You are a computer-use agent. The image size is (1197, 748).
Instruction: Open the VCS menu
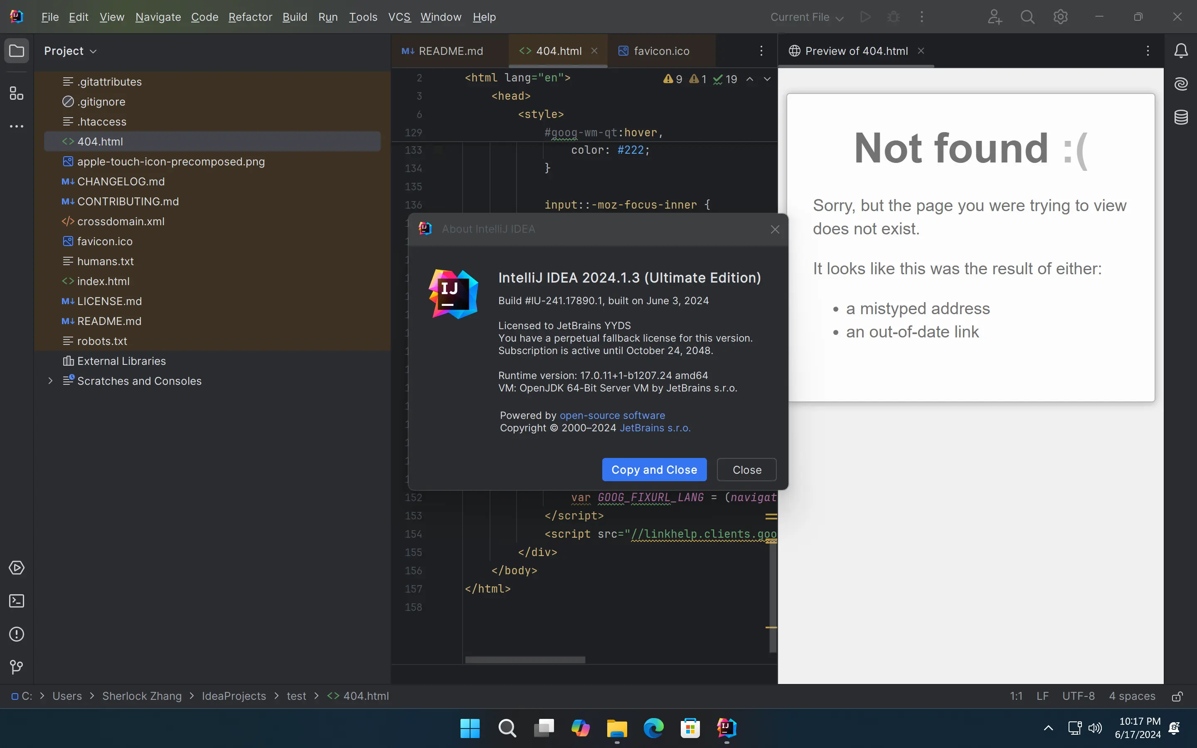399,17
